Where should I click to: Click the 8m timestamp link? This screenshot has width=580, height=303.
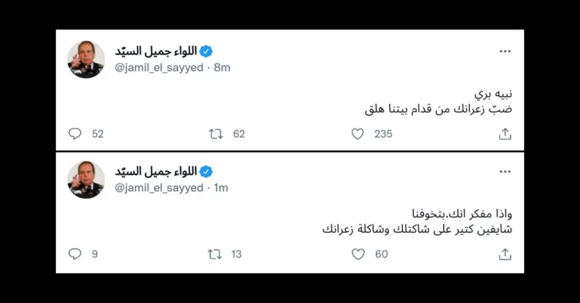click(x=222, y=68)
